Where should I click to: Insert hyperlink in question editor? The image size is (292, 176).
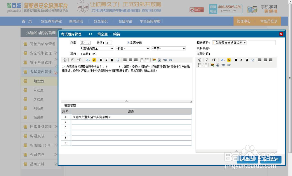tap(171, 60)
